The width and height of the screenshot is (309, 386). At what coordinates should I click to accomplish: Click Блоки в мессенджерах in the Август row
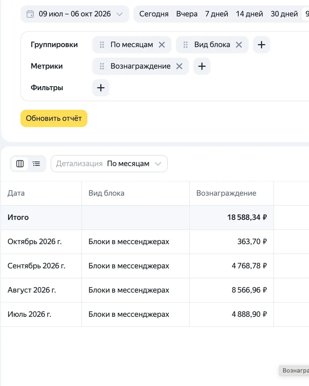coord(129,290)
